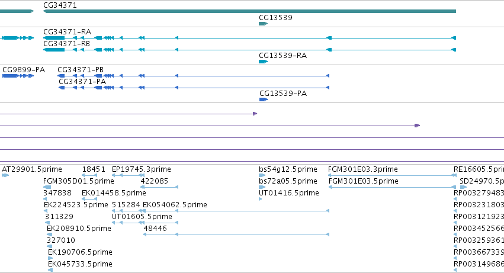504x273 pixels.
Task: Click the CG34371 gene label
Action: pos(60,5)
